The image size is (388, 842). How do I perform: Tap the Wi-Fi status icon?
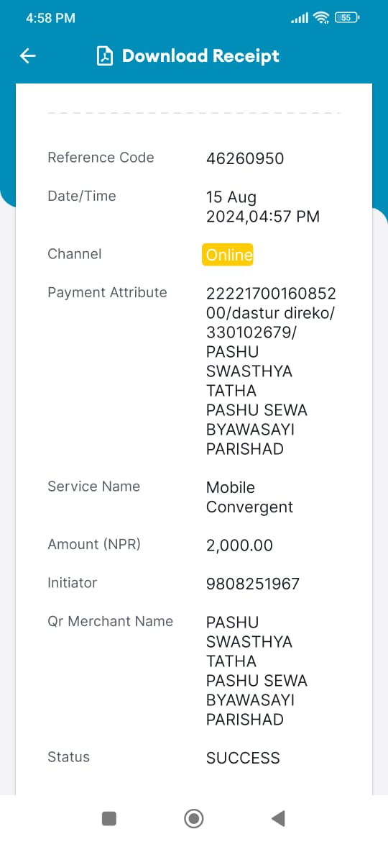point(321,18)
